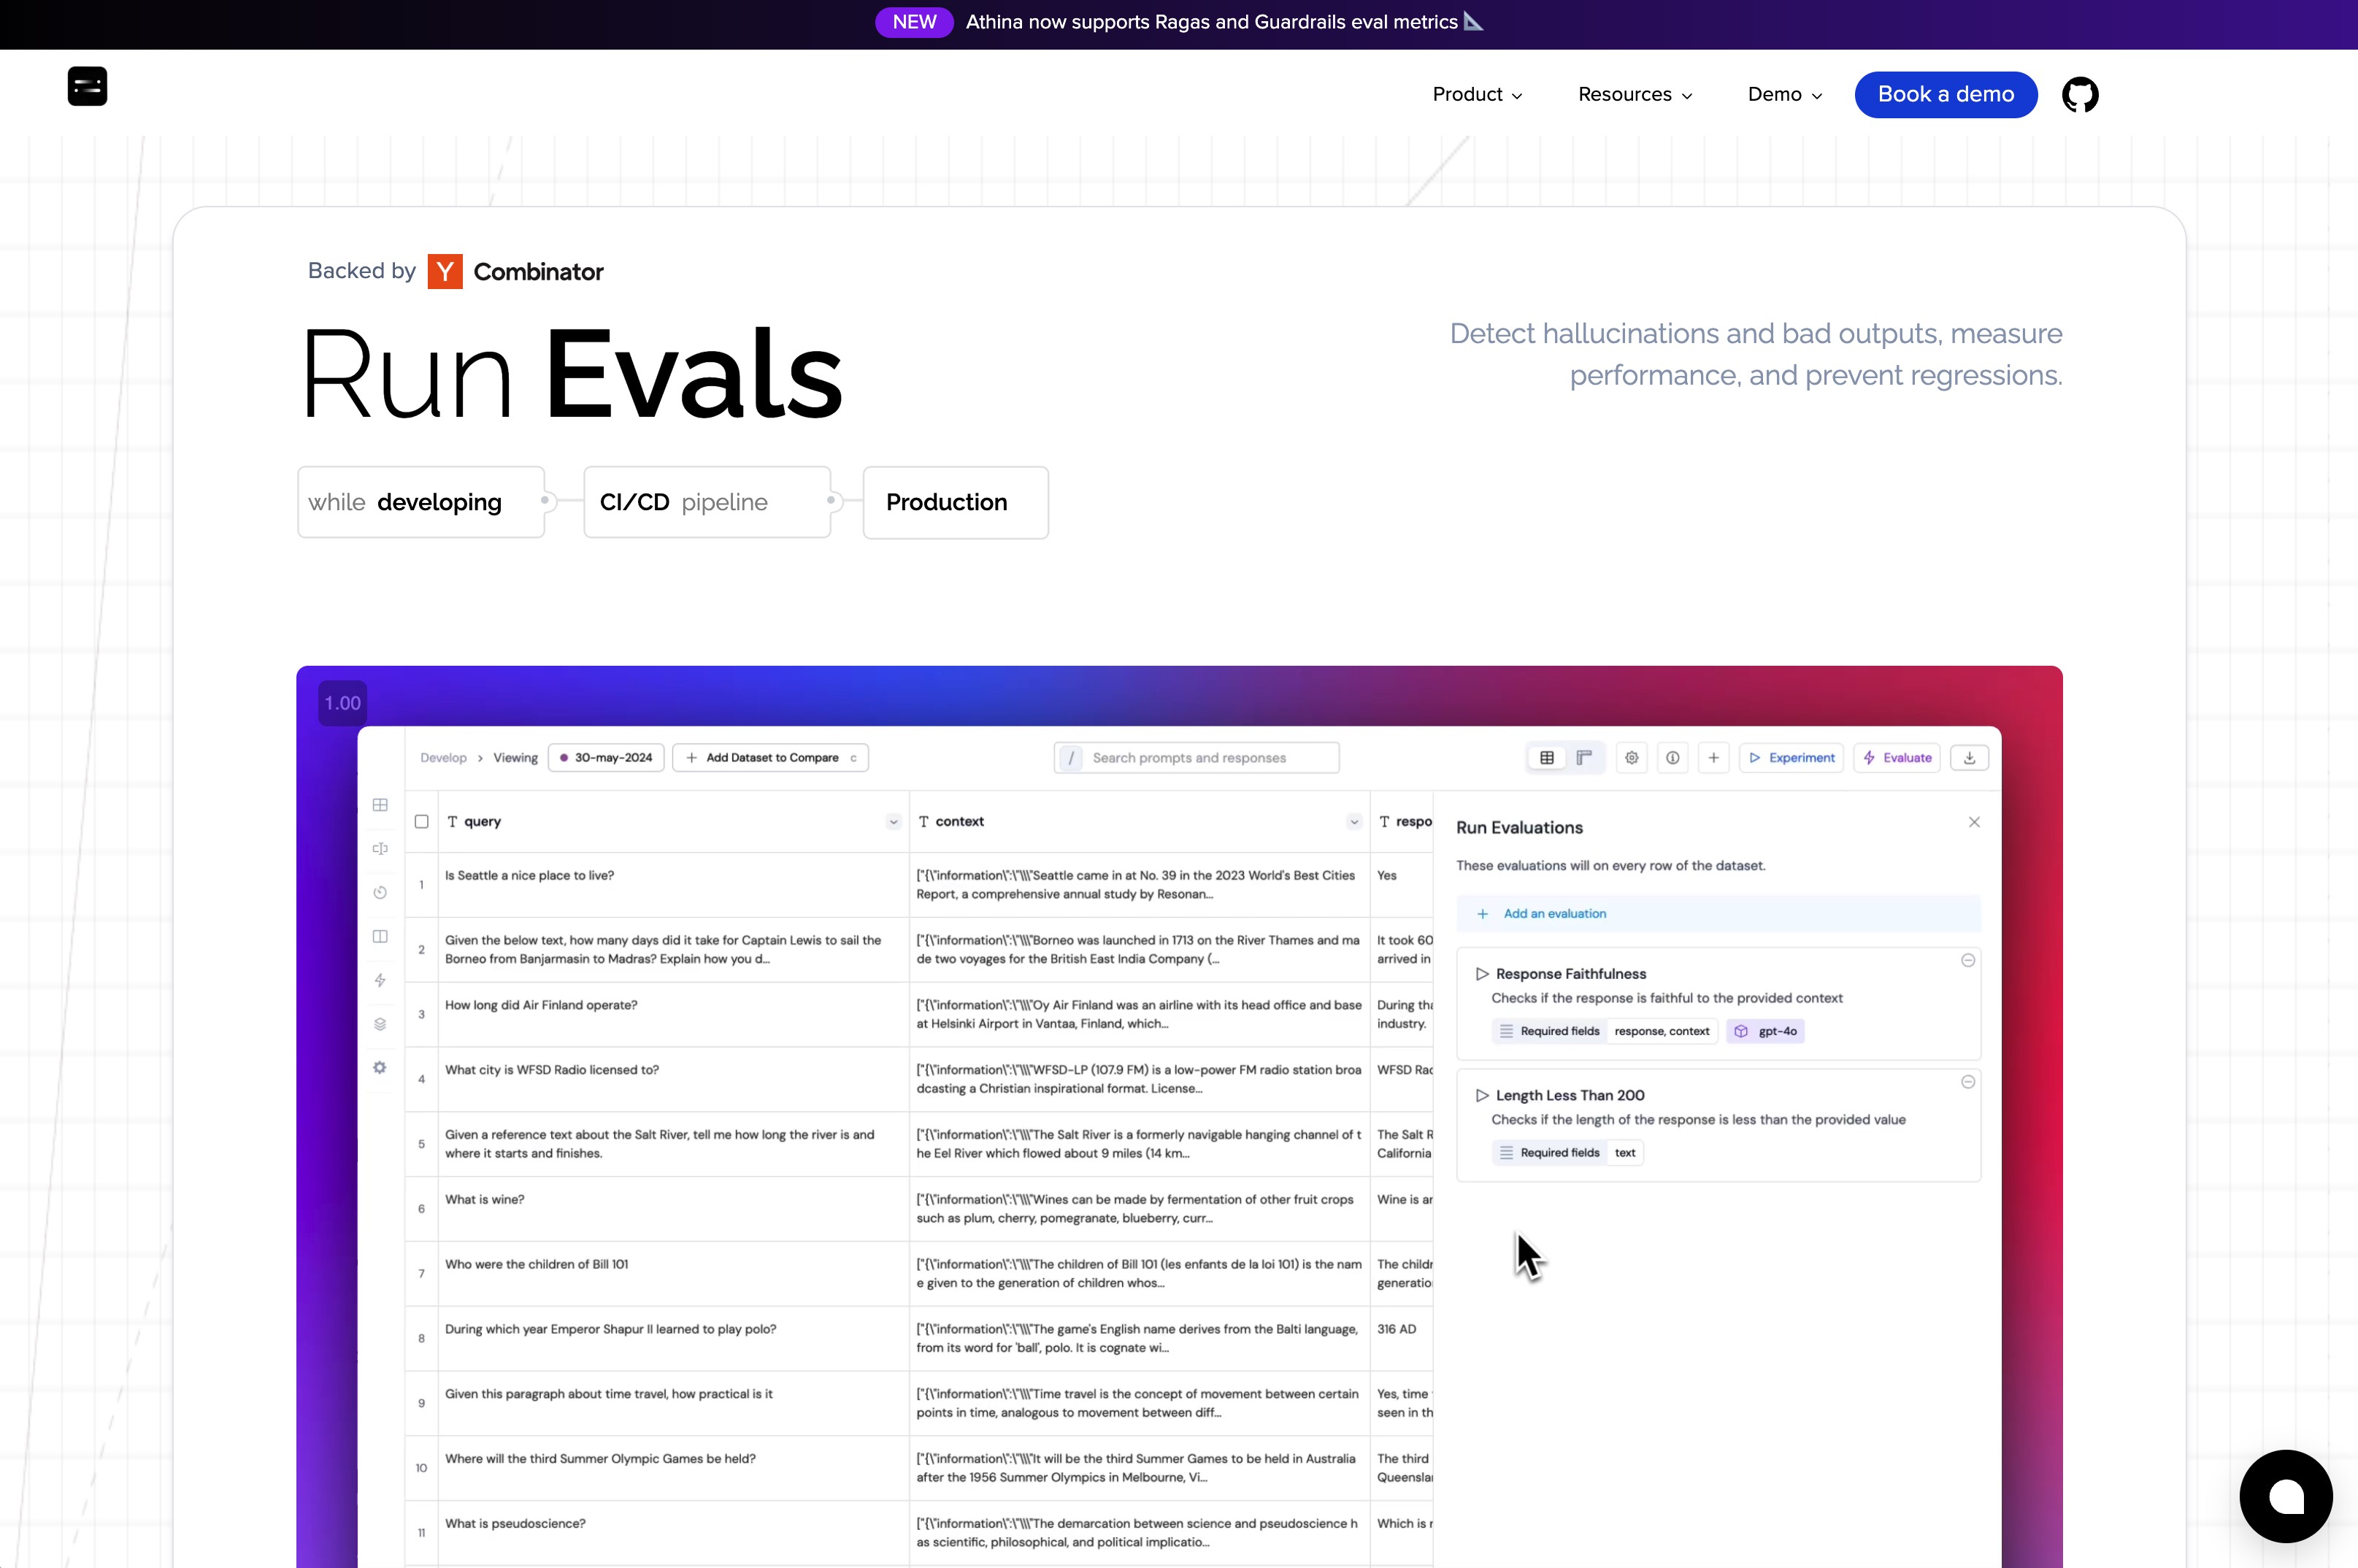
Task: Click the Book a demo button
Action: [1945, 94]
